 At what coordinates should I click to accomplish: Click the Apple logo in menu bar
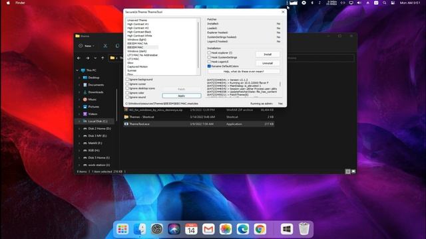(8, 3)
